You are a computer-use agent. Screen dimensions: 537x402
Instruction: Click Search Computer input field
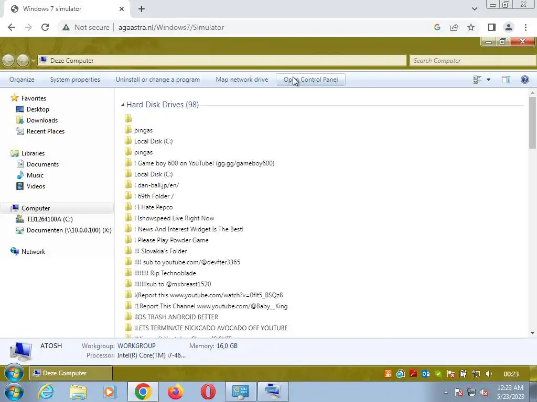tap(472, 61)
